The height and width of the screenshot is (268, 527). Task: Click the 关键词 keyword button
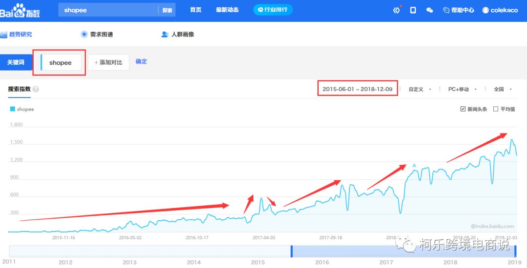[16, 62]
